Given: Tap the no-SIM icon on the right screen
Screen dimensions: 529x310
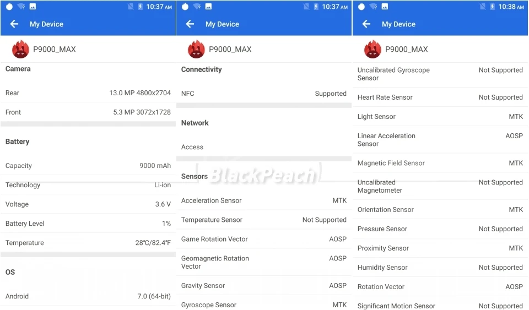Looking at the screenshot, I should 483,7.
